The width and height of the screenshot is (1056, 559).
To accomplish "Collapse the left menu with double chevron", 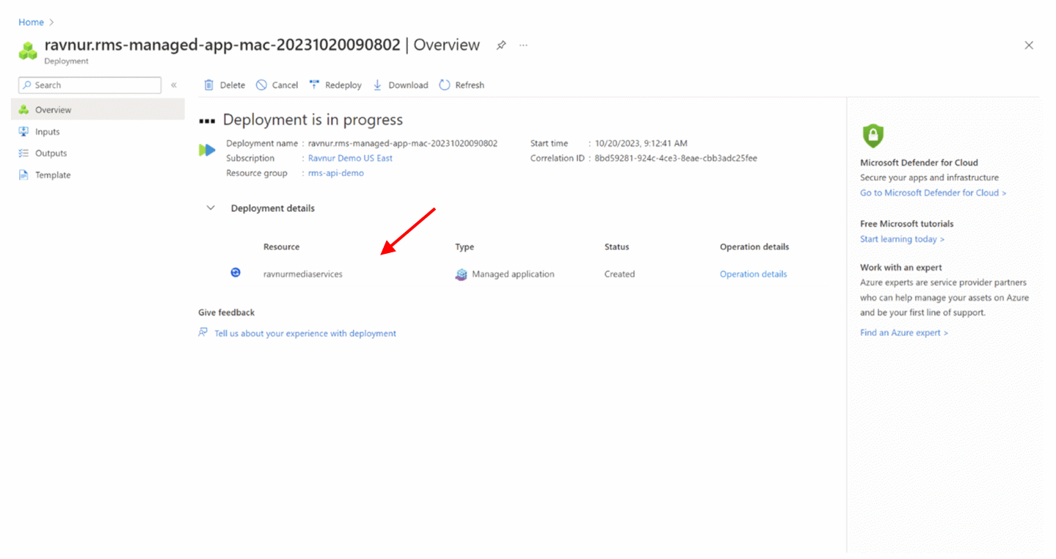I will 174,85.
